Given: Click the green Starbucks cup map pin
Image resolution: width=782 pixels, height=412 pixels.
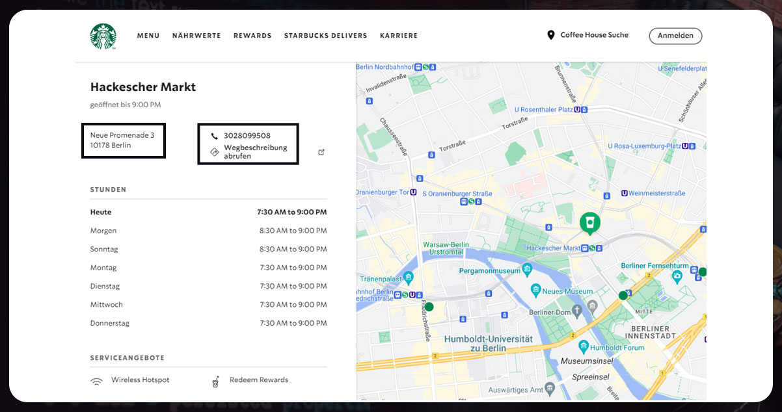Looking at the screenshot, I should coord(590,222).
